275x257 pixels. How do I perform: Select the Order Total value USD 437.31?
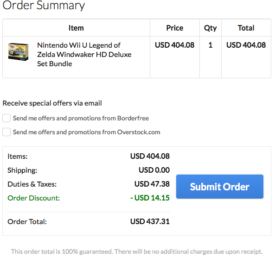150,221
